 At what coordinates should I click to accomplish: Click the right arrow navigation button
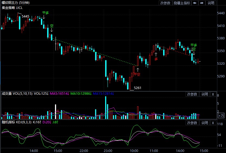click(x=202, y=3)
